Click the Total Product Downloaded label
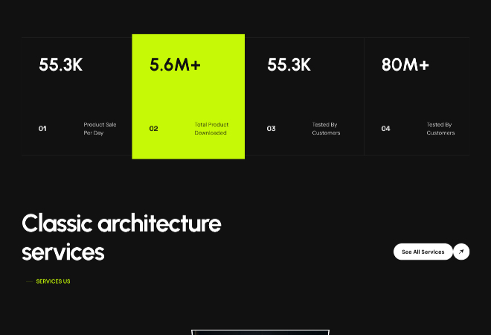The height and width of the screenshot is (335, 491). [x=211, y=129]
